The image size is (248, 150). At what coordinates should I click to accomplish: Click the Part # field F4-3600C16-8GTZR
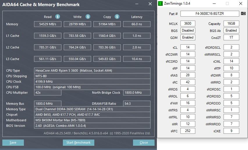[210, 14]
